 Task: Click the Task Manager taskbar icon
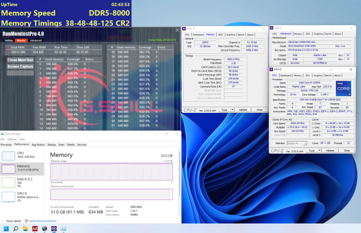pyautogui.click(x=64, y=229)
